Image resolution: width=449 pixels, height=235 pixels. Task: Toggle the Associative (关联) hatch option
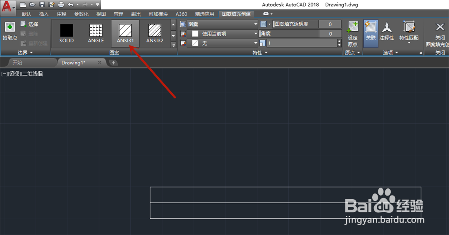coord(371,33)
